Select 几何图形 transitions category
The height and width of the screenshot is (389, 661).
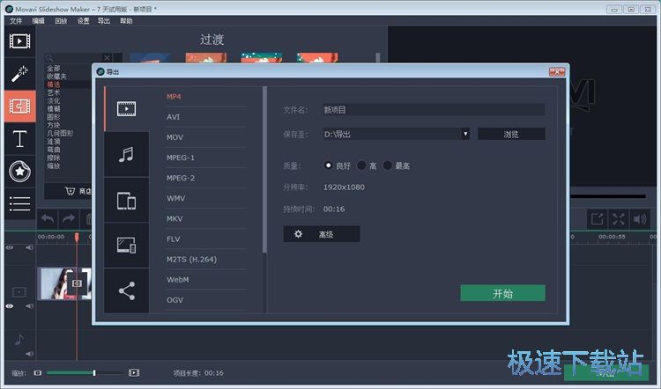pyautogui.click(x=60, y=133)
